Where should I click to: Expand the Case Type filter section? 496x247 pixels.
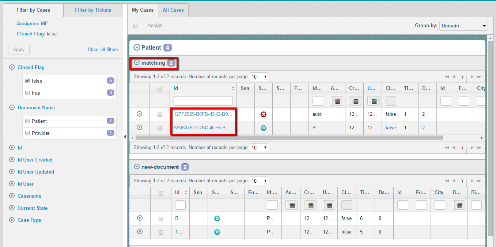pyautogui.click(x=12, y=220)
